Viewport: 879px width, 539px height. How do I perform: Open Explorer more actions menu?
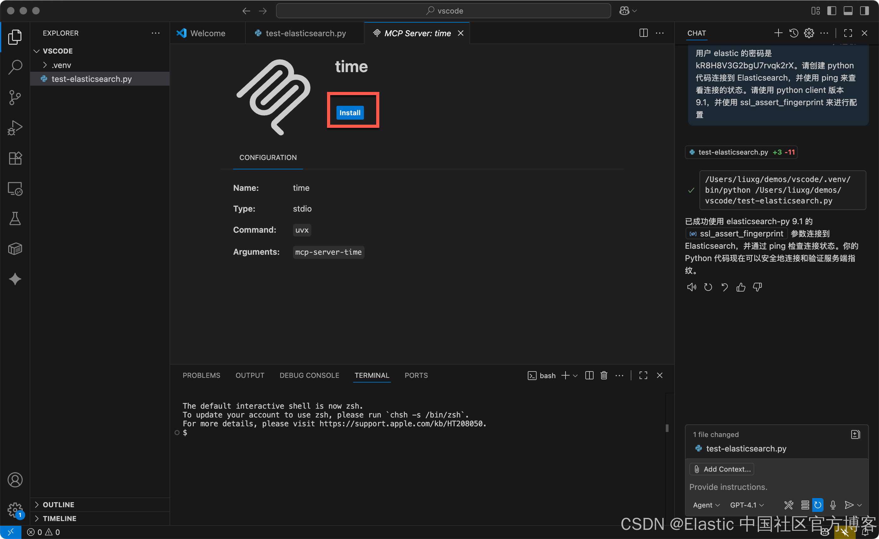(156, 33)
